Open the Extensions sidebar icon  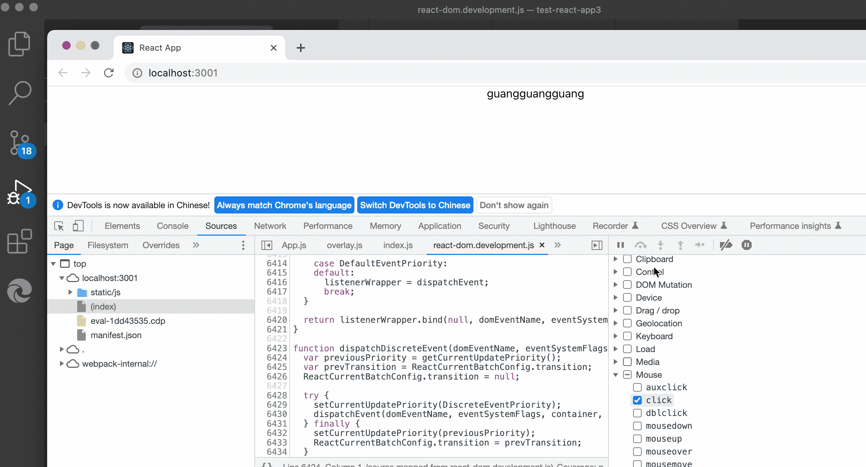[x=19, y=241]
